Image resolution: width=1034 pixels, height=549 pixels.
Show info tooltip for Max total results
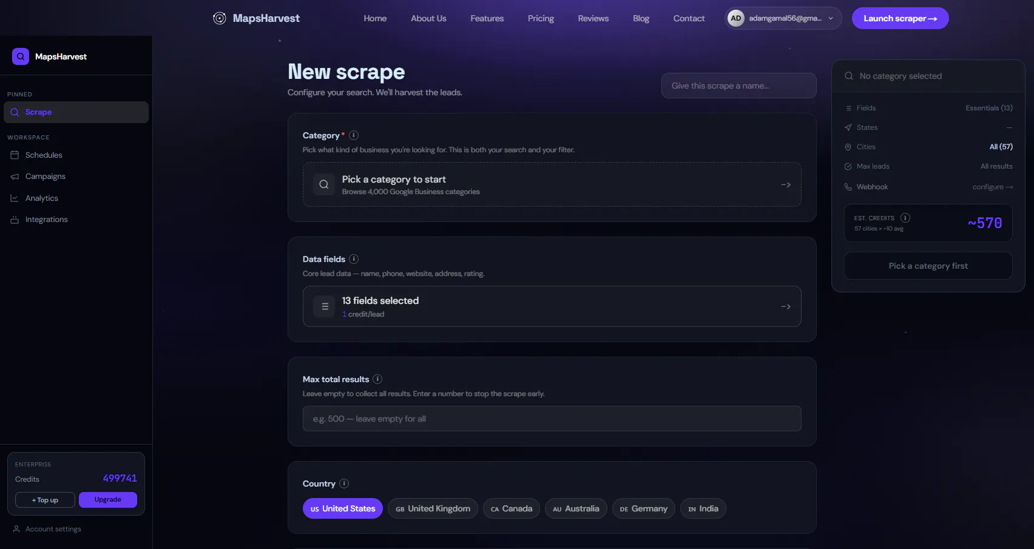[377, 379]
